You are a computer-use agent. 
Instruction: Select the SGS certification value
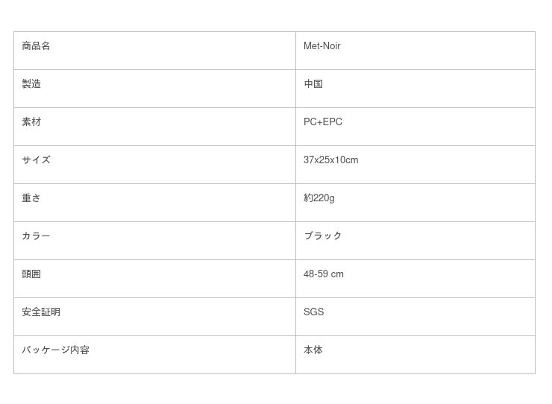(x=313, y=312)
